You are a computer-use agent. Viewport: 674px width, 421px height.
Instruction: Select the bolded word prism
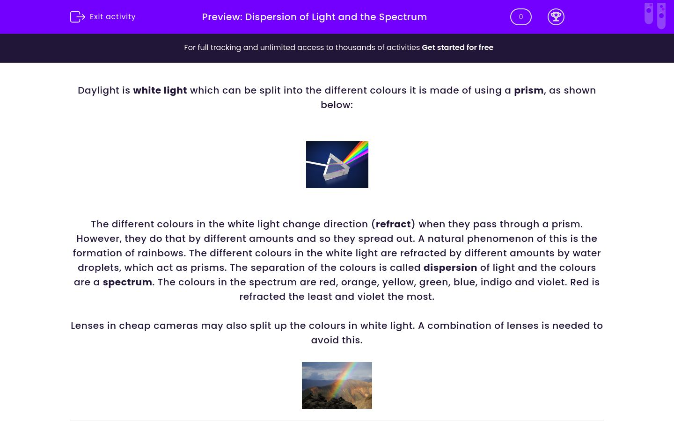528,90
